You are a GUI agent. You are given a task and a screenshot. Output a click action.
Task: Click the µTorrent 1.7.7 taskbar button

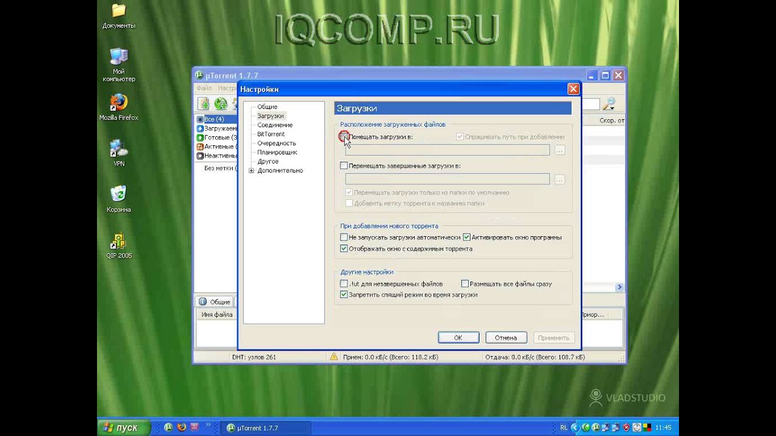click(x=266, y=428)
